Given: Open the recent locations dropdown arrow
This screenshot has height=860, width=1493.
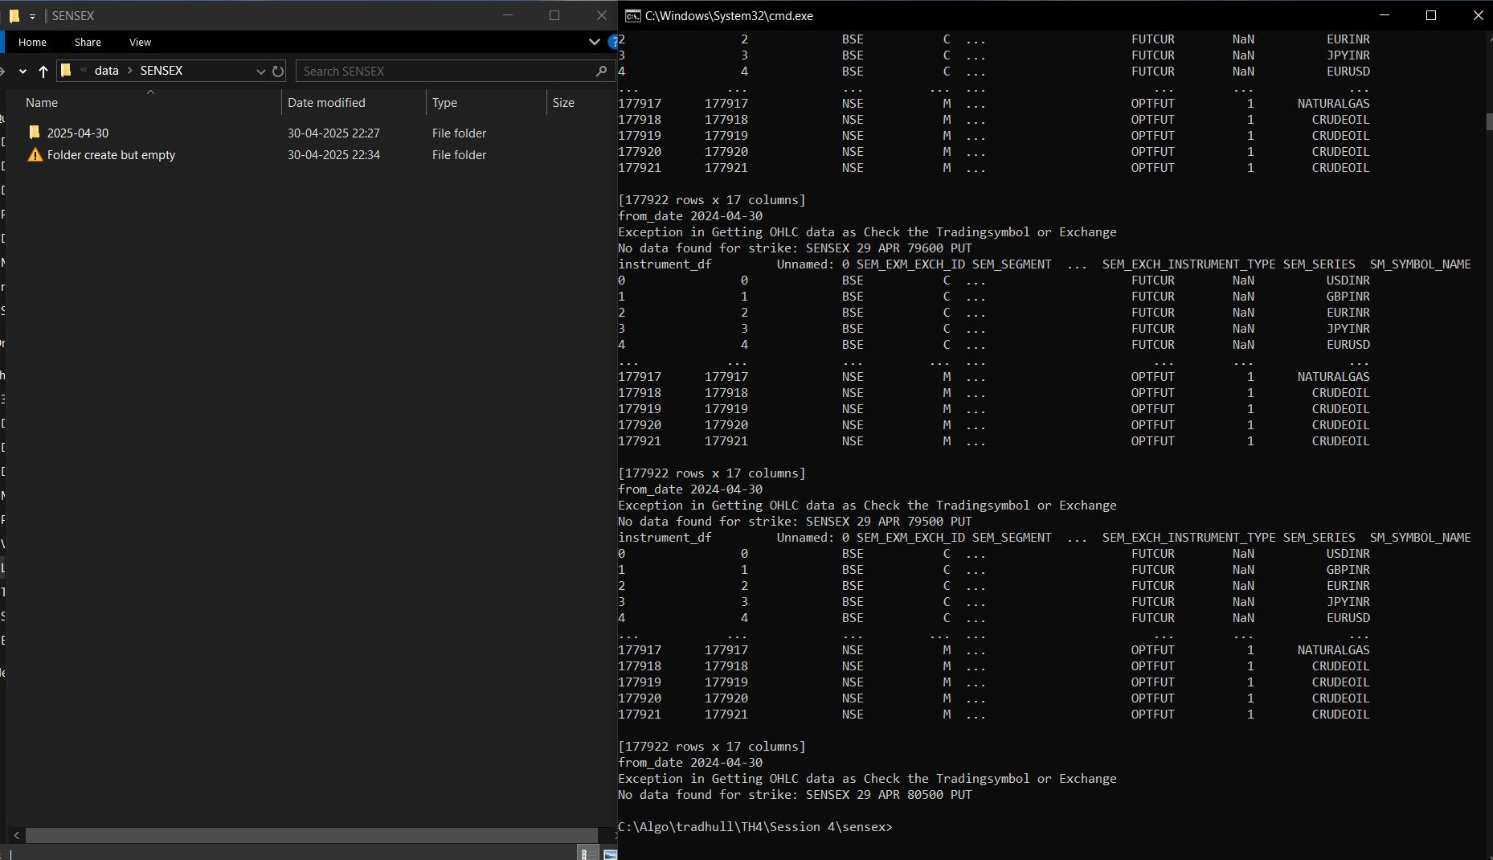Looking at the screenshot, I should coord(22,71).
